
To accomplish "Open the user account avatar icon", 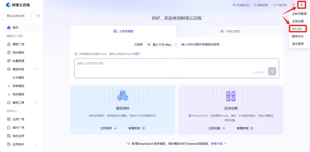I will 301,5.
